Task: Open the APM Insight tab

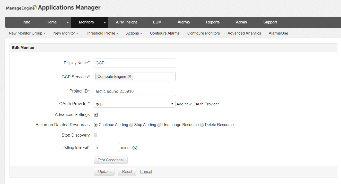Action: (x=126, y=22)
